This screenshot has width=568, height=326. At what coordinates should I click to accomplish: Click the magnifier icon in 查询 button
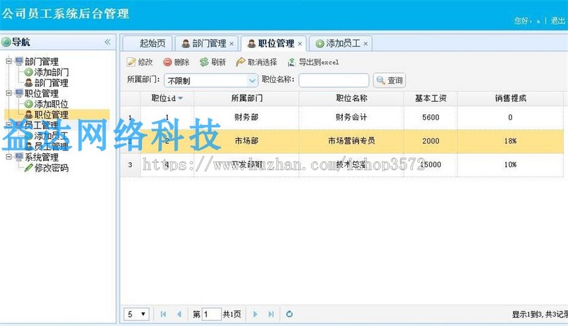381,80
